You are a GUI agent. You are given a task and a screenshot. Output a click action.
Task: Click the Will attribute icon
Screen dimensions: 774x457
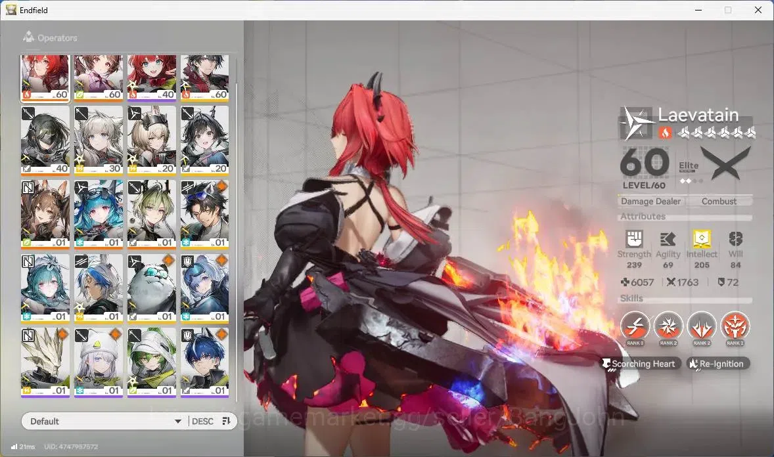pyautogui.click(x=735, y=239)
